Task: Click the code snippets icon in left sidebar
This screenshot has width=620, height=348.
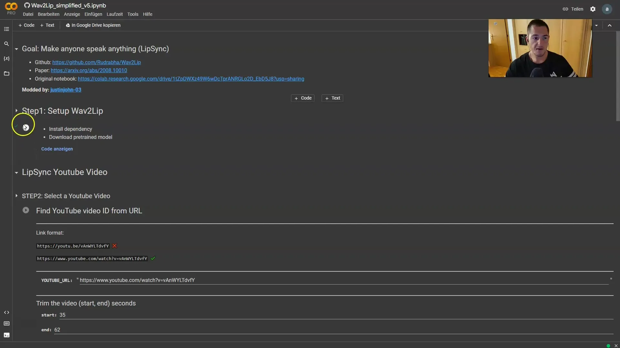Action: point(6,312)
